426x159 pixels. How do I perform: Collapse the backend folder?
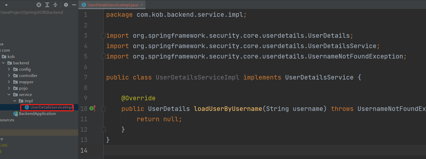(x=3, y=63)
